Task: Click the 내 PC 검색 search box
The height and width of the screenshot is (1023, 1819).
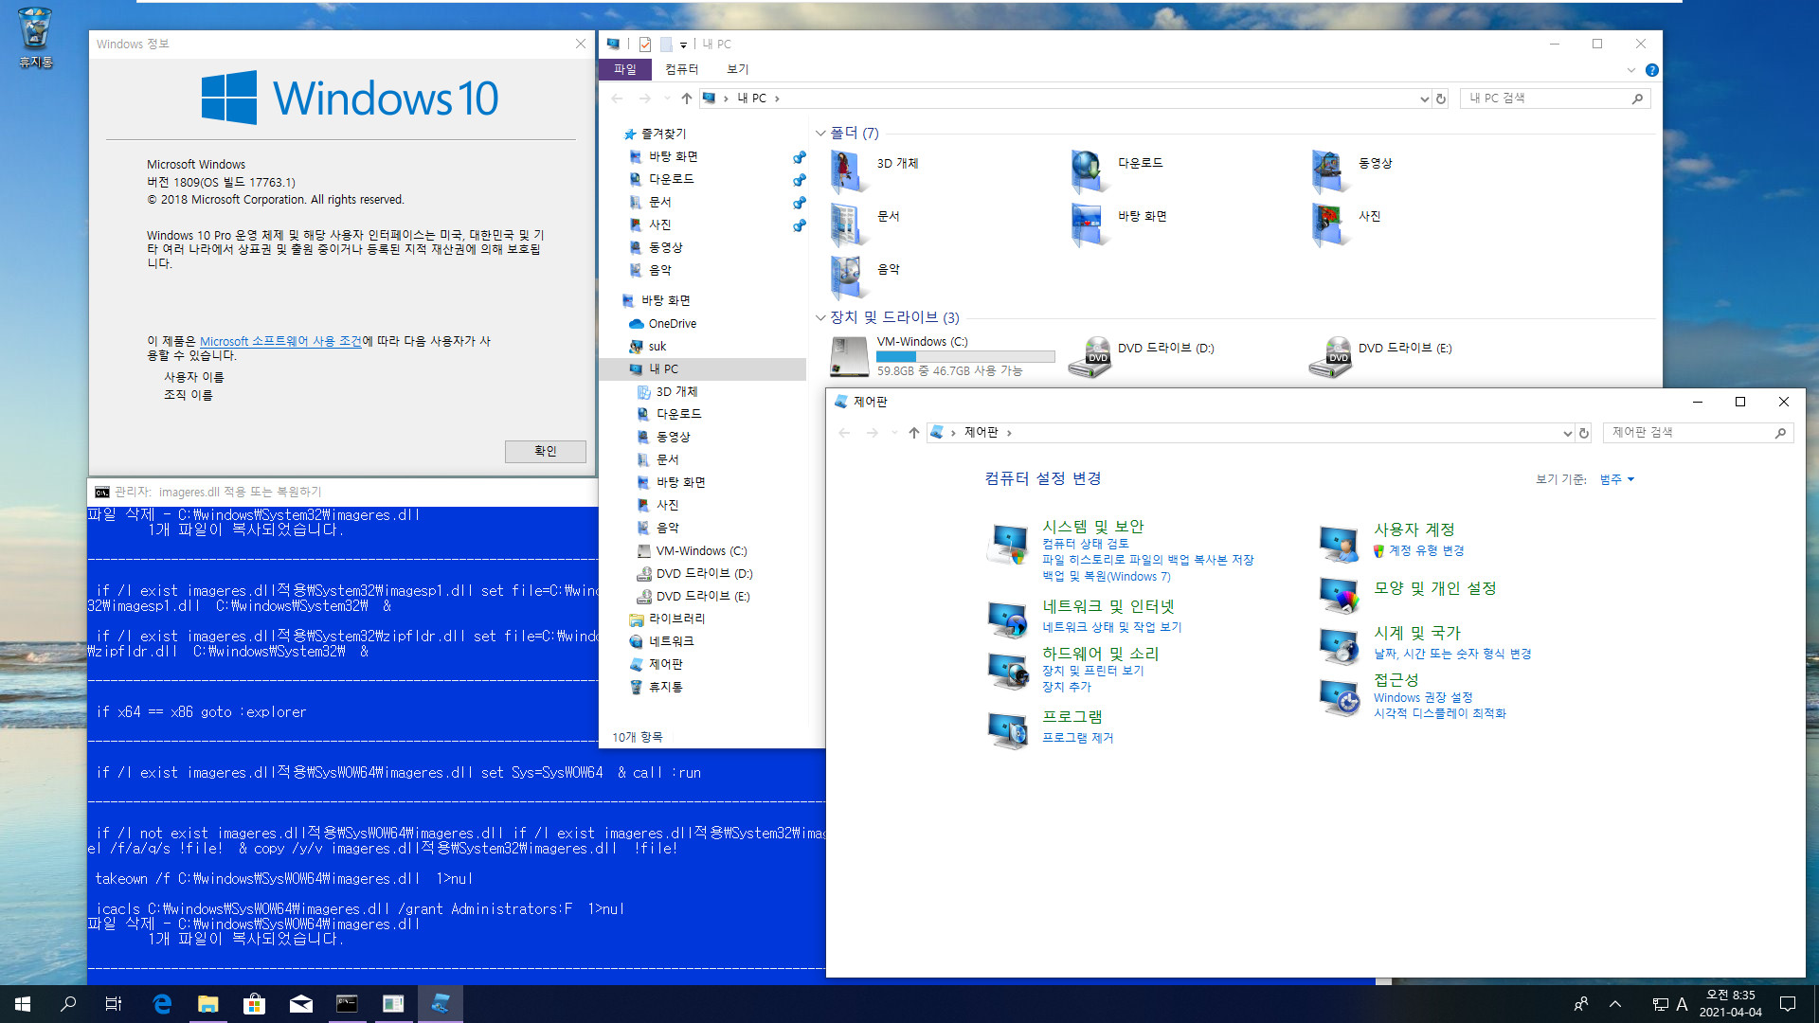Action: tap(1555, 99)
